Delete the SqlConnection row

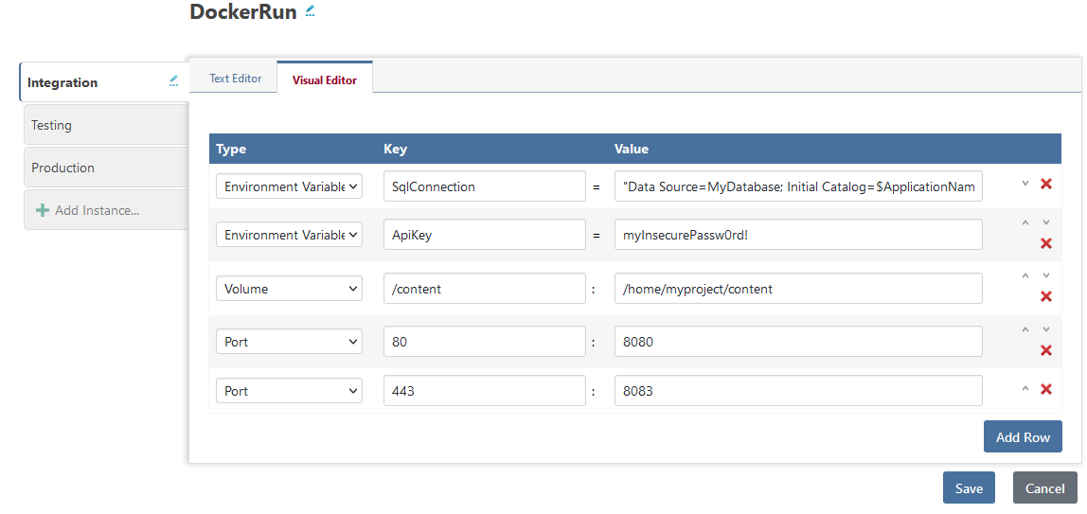(x=1046, y=184)
